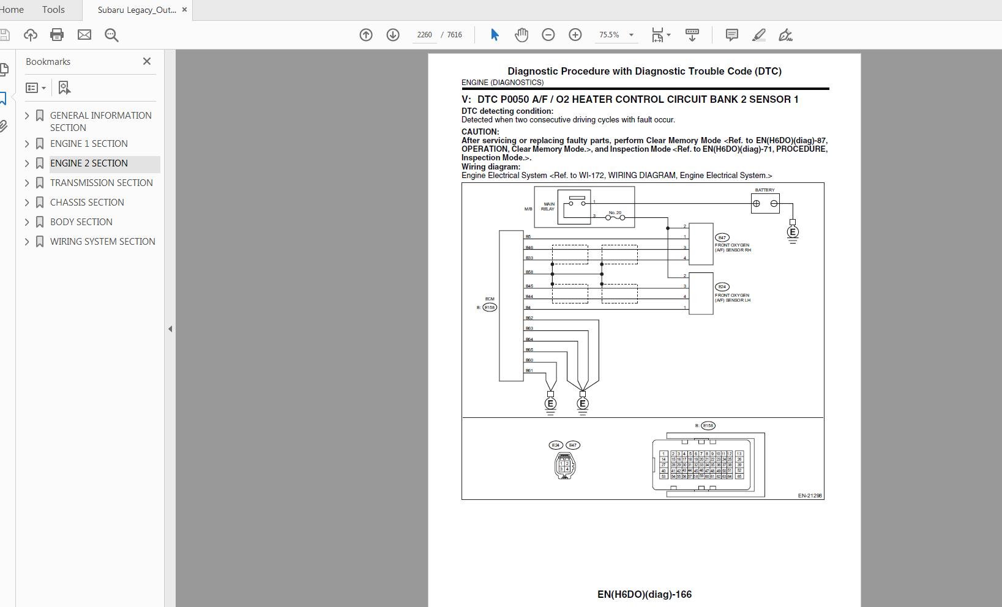
Task: Select ENGINE 2 SECTION bookmark
Action: tap(89, 163)
